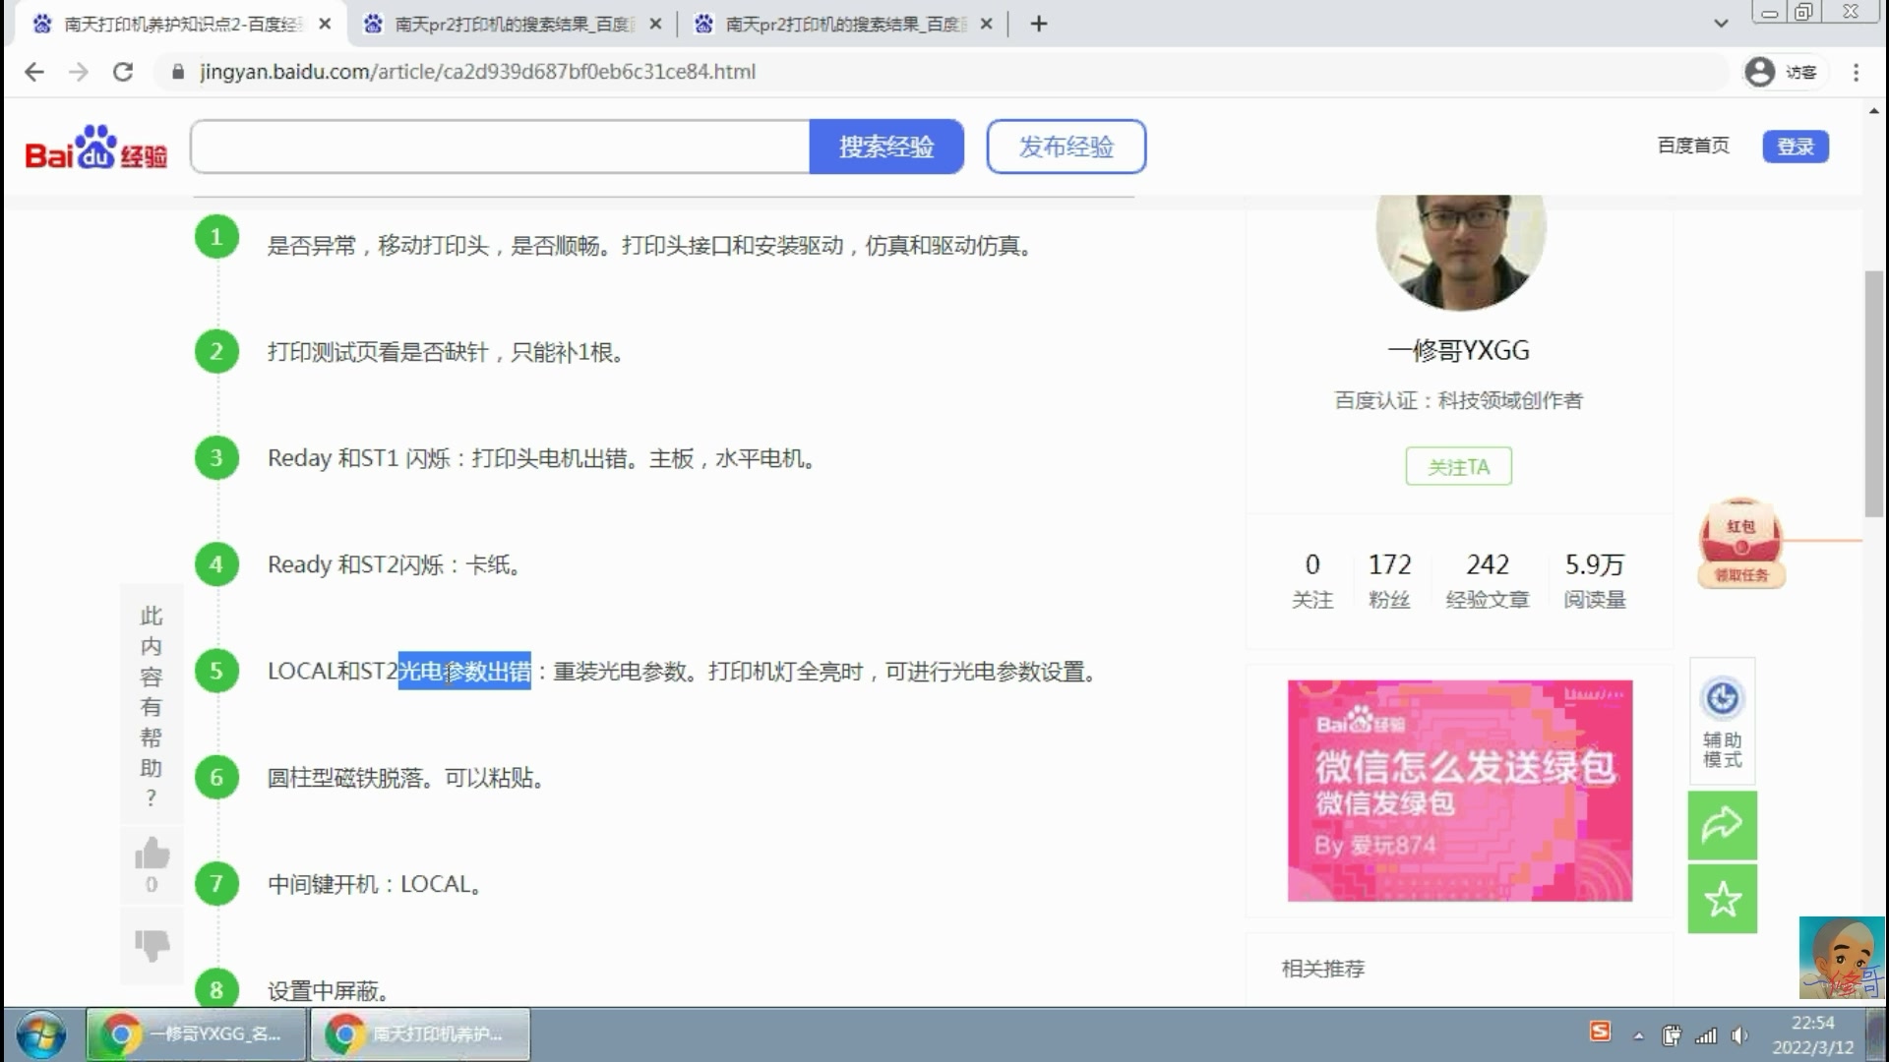The width and height of the screenshot is (1889, 1062).
Task: Click the Baidu 经验 logo
Action: pos(93,146)
